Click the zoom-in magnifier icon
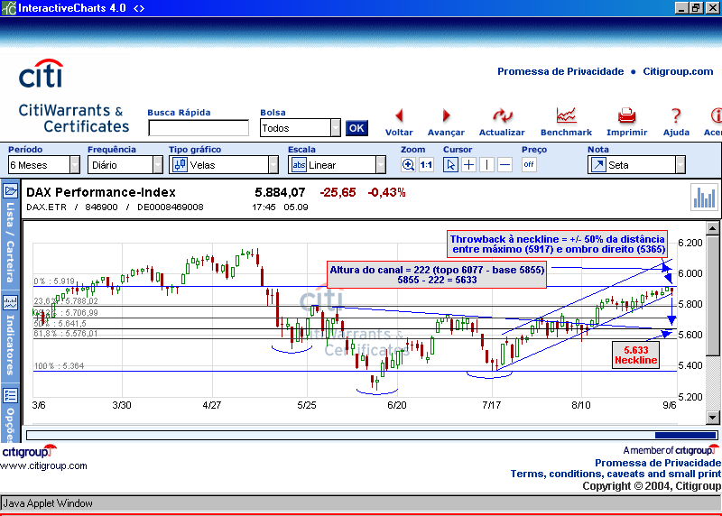Image resolution: width=722 pixels, height=516 pixels. 408,165
